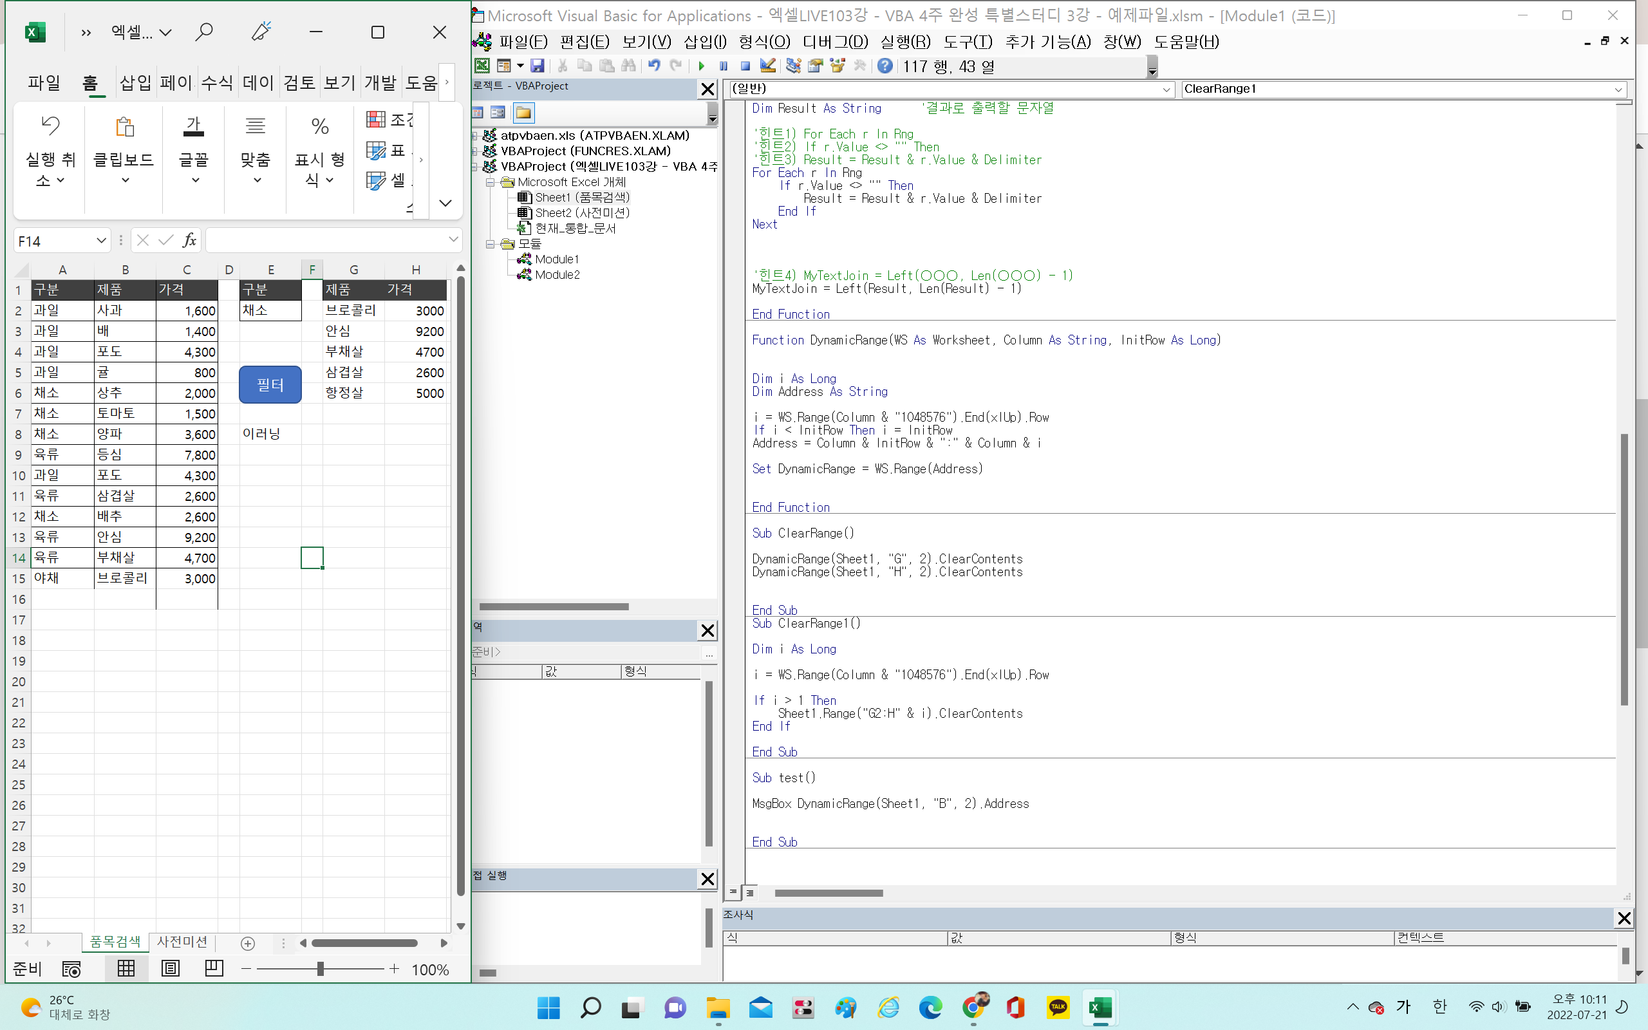Toggle Folders view in the Project pane
The image size is (1648, 1030).
click(x=523, y=113)
